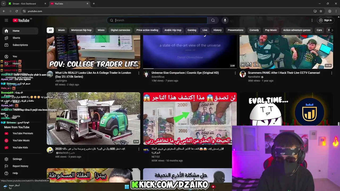This screenshot has height=191, width=340.
Task: Open the Chrome profile icon
Action: [330, 11]
